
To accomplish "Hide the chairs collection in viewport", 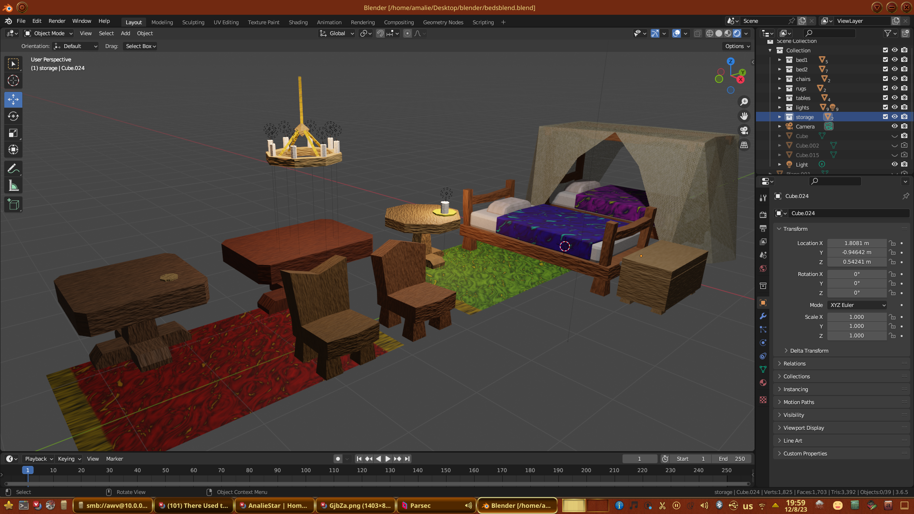I will pyautogui.click(x=894, y=79).
